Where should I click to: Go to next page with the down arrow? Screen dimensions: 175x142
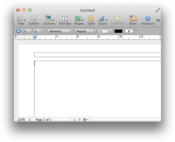pos(79,120)
